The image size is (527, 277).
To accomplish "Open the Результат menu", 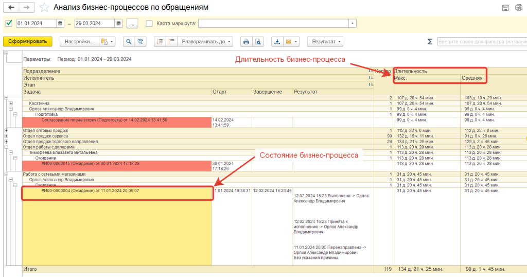I will 325,42.
